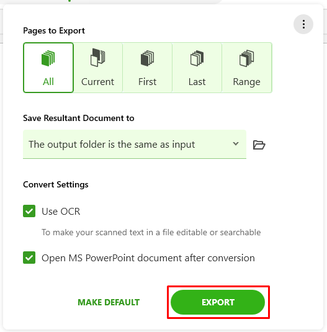Switch to the 'Current' label option
This screenshot has width=327, height=332.
click(x=98, y=82)
